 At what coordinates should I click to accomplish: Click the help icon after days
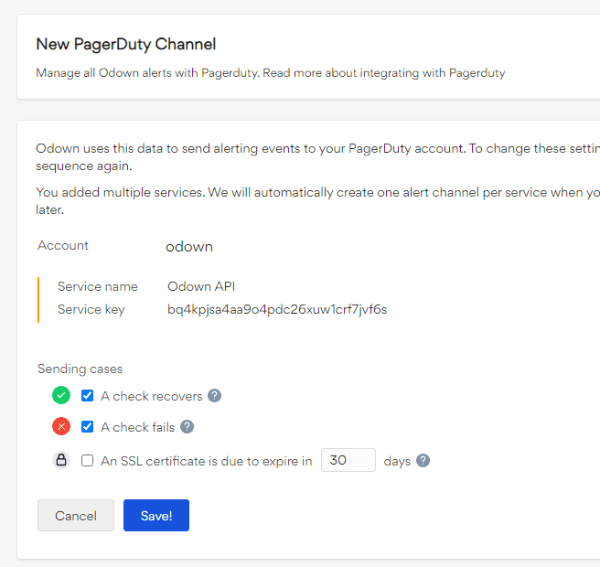click(x=423, y=461)
